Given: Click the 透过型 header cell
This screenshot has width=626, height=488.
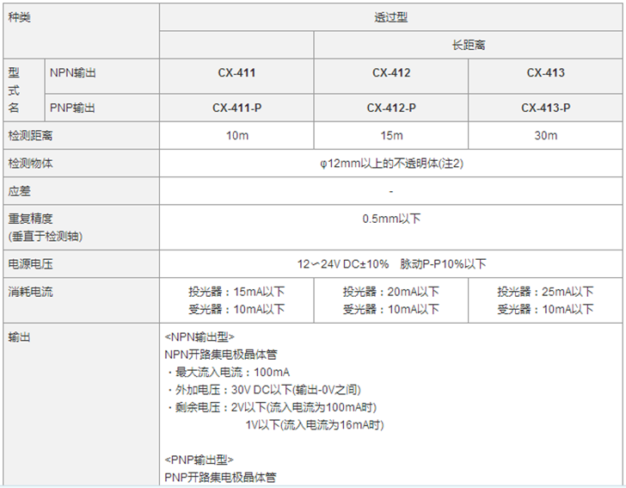Looking at the screenshot, I should coord(391,17).
